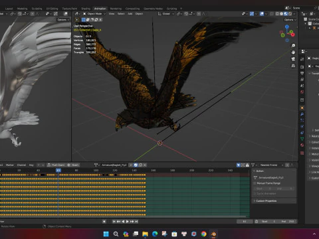Switch perspective/orthographic with the grid gizmo
319x239 pixels.
point(293,66)
